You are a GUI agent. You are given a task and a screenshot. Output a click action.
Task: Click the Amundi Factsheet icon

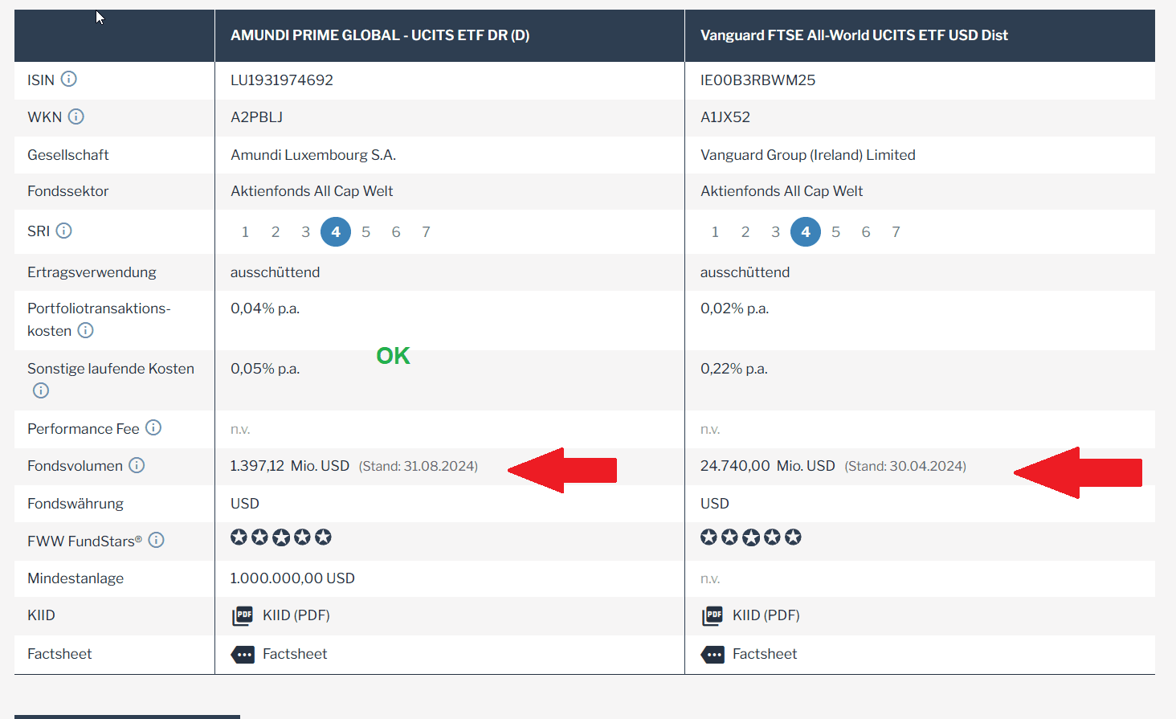point(243,654)
